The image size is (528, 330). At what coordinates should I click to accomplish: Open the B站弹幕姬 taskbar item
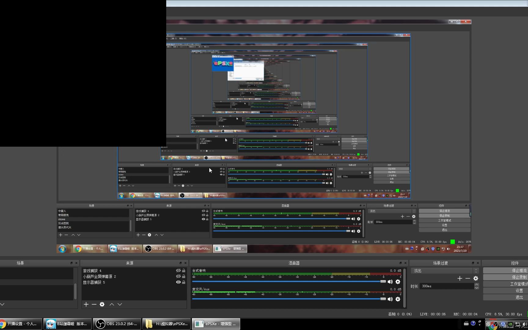pos(67,324)
